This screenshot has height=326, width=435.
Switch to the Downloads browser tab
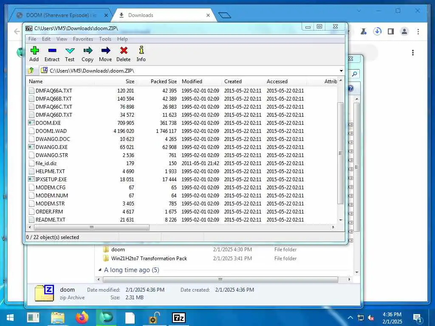pos(164,15)
